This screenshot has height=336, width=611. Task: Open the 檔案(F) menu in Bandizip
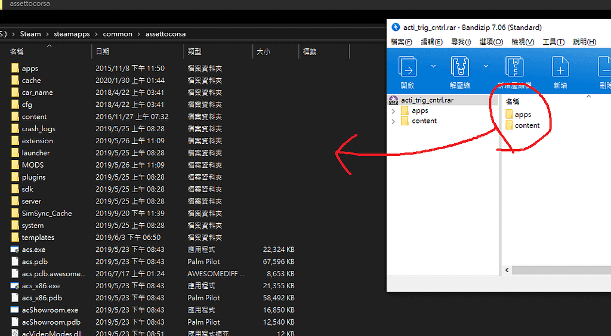(401, 42)
